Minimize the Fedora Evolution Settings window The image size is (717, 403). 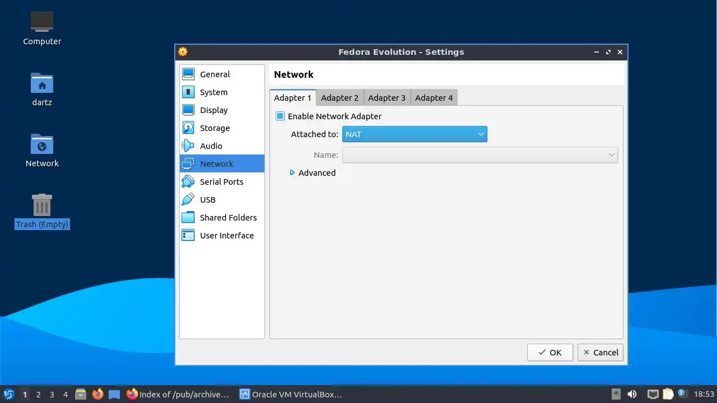pyautogui.click(x=597, y=52)
